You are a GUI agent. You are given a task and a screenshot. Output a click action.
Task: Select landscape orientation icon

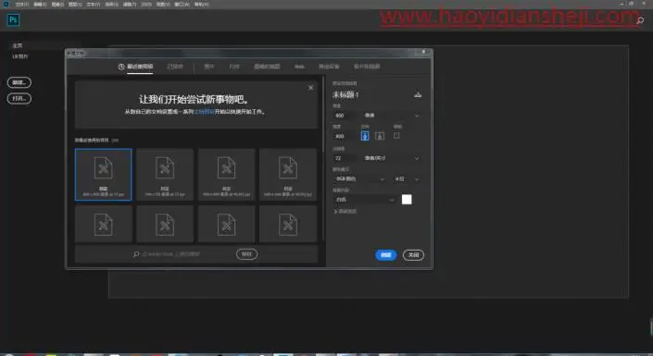[x=380, y=136]
